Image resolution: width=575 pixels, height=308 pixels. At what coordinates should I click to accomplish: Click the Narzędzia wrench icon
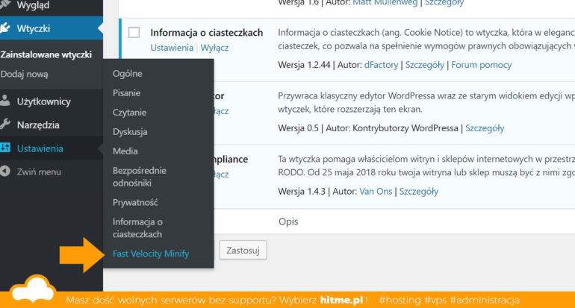click(4, 125)
